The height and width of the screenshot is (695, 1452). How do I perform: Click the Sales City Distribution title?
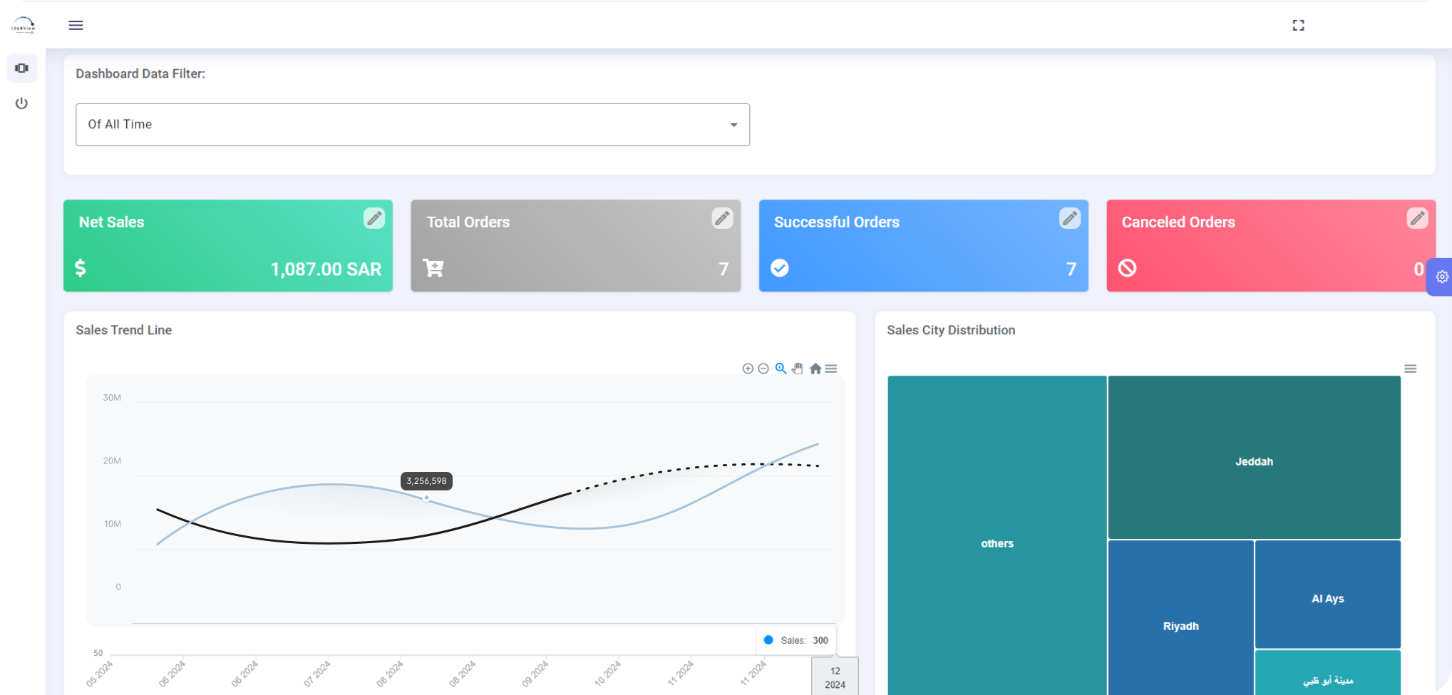(x=951, y=330)
